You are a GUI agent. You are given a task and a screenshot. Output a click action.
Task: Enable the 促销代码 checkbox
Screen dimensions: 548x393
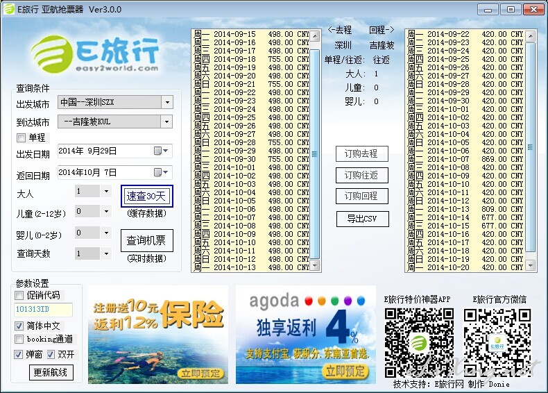click(19, 296)
